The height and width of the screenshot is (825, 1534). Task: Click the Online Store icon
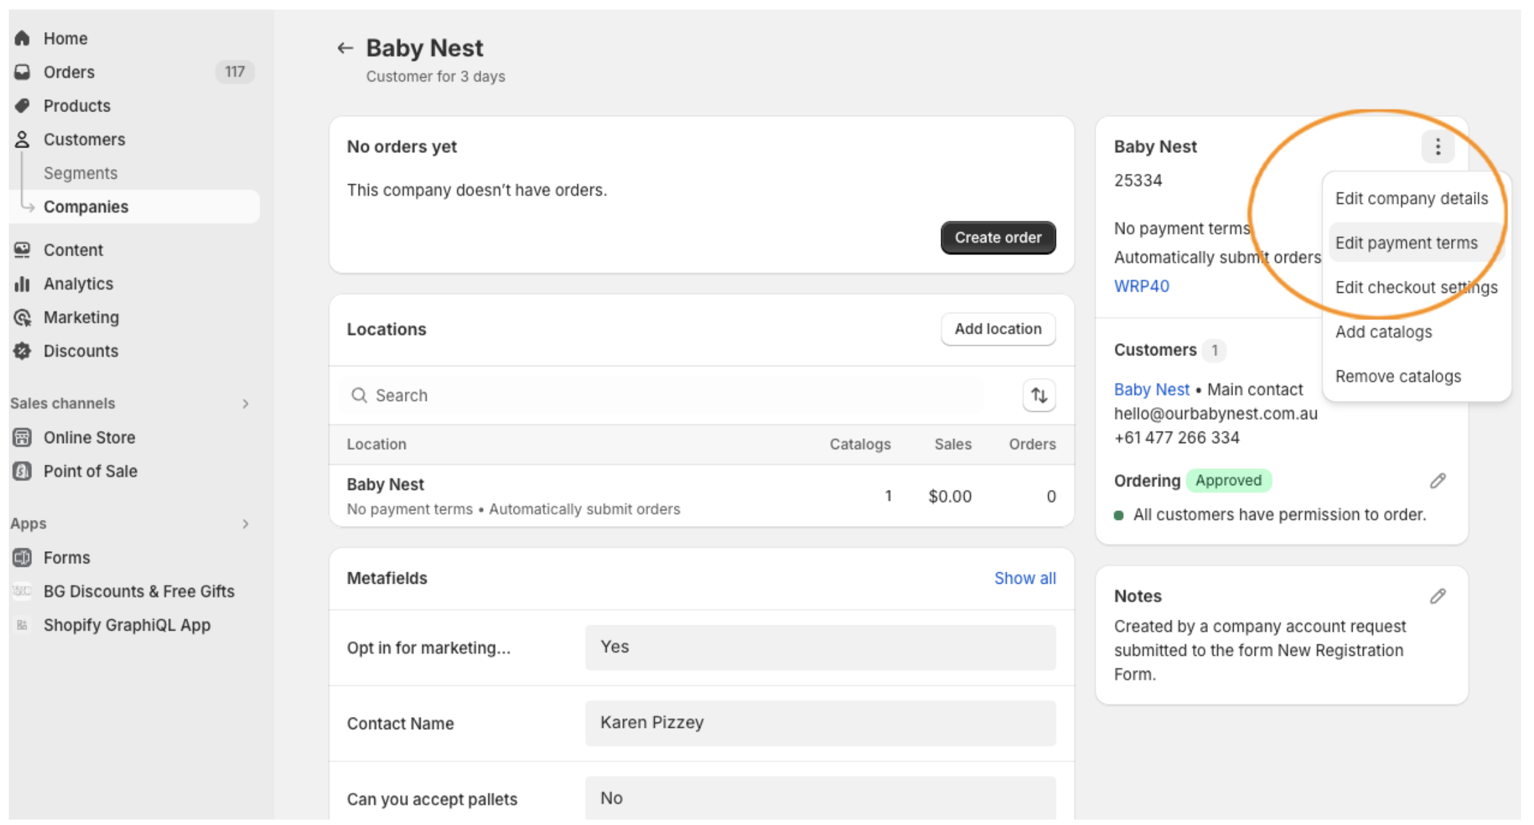(22, 438)
